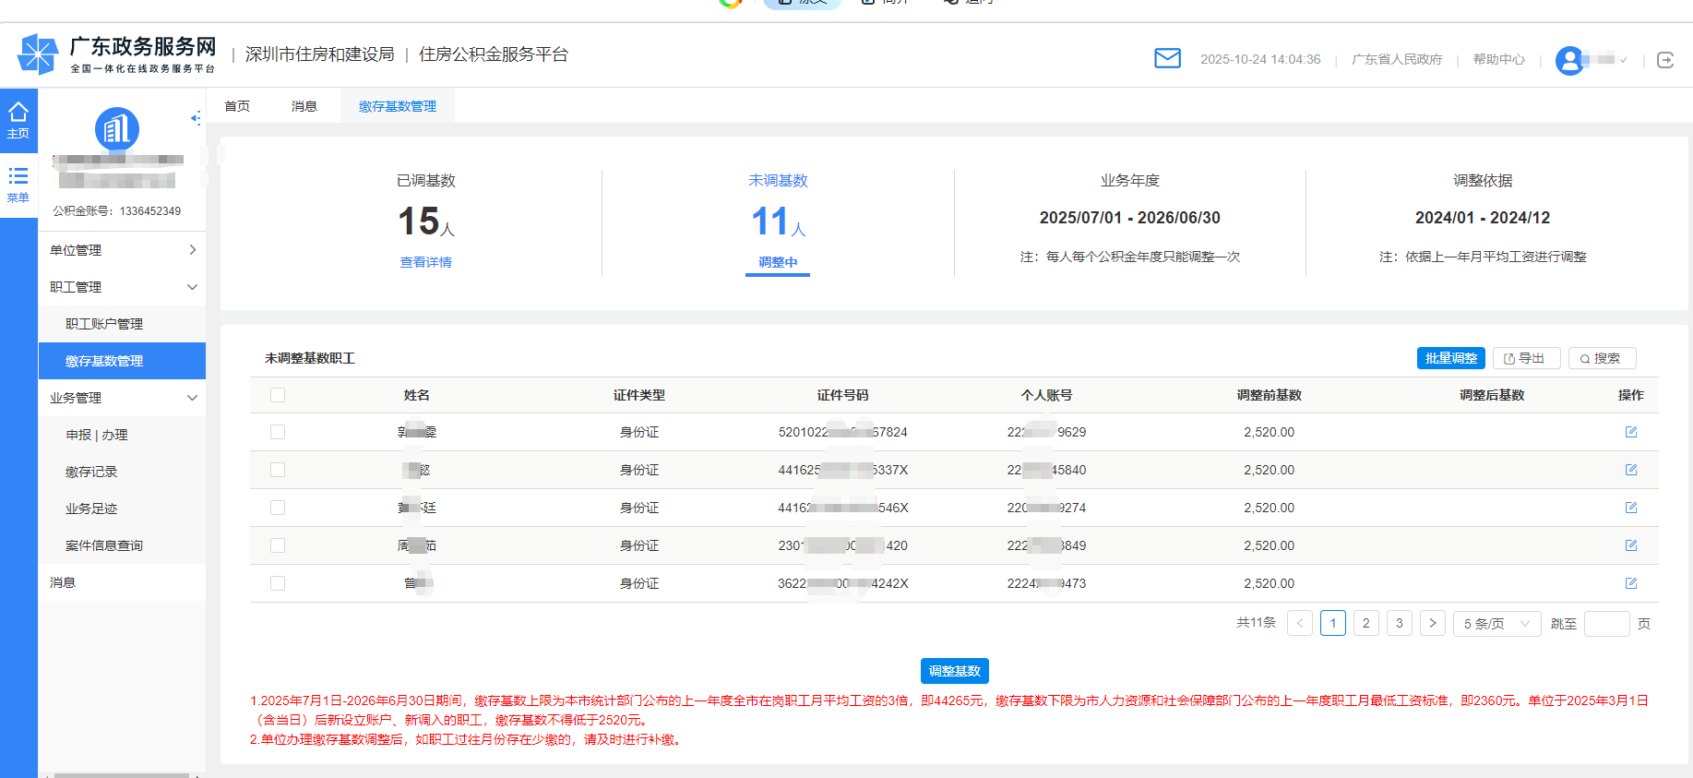Click the 个人账号 column header
Screen dimensions: 1693x778
(1046, 395)
